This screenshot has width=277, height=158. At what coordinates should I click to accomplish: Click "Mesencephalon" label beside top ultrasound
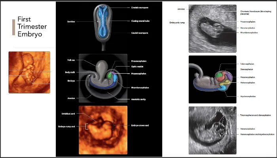click(x=248, y=28)
